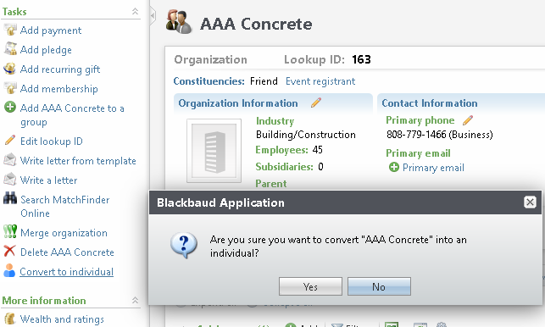Click the Lookup ID value 163
Viewport: 545px width, 327px height.
coord(361,60)
